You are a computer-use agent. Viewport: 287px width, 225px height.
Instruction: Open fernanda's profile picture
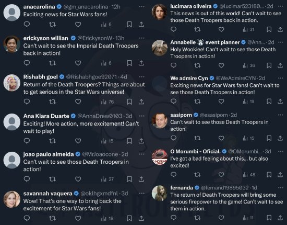(x=160, y=193)
